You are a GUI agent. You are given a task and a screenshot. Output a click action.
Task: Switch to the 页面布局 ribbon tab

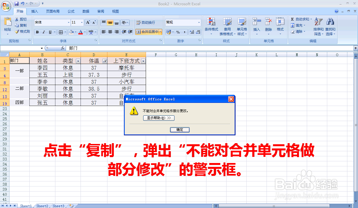point(53,11)
